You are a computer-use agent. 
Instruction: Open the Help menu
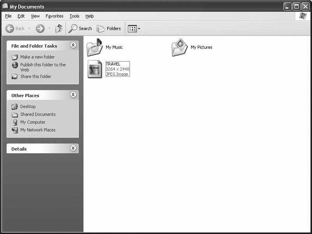pos(90,16)
